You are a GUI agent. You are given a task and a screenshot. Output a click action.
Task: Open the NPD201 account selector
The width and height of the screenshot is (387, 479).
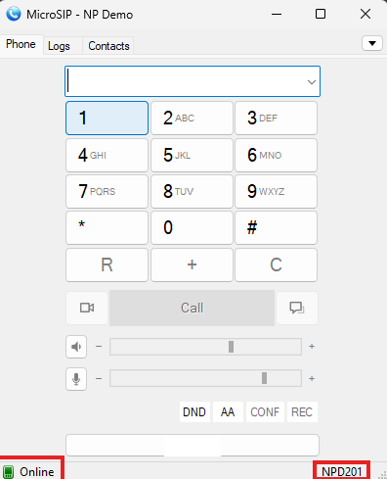[342, 472]
